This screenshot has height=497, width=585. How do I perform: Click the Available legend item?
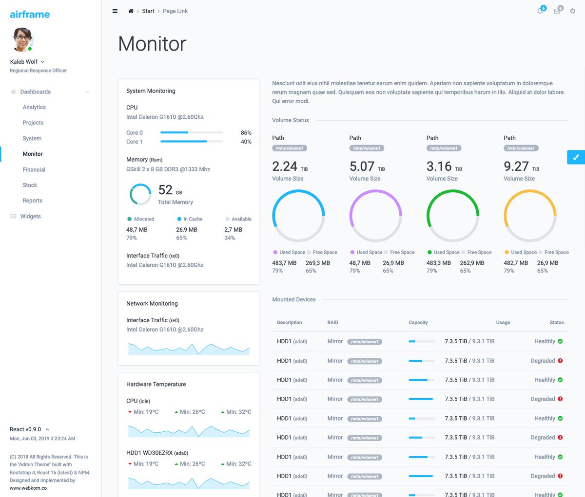(238, 219)
